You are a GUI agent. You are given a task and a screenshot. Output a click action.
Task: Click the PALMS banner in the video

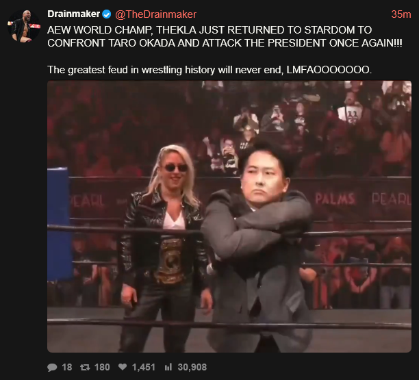335,199
